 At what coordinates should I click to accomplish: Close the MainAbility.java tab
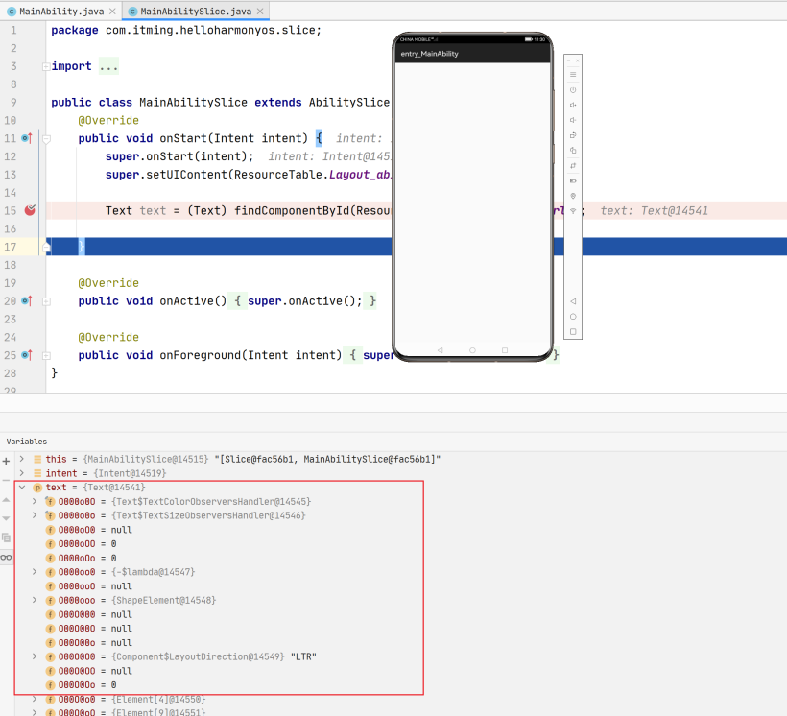112,12
